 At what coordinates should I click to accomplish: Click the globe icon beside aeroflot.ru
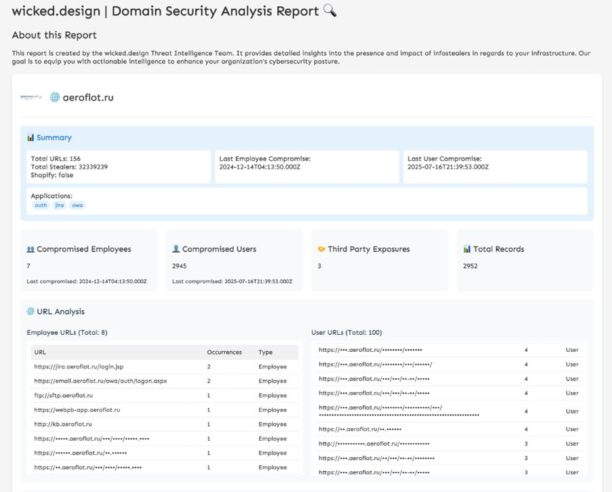pyautogui.click(x=54, y=97)
